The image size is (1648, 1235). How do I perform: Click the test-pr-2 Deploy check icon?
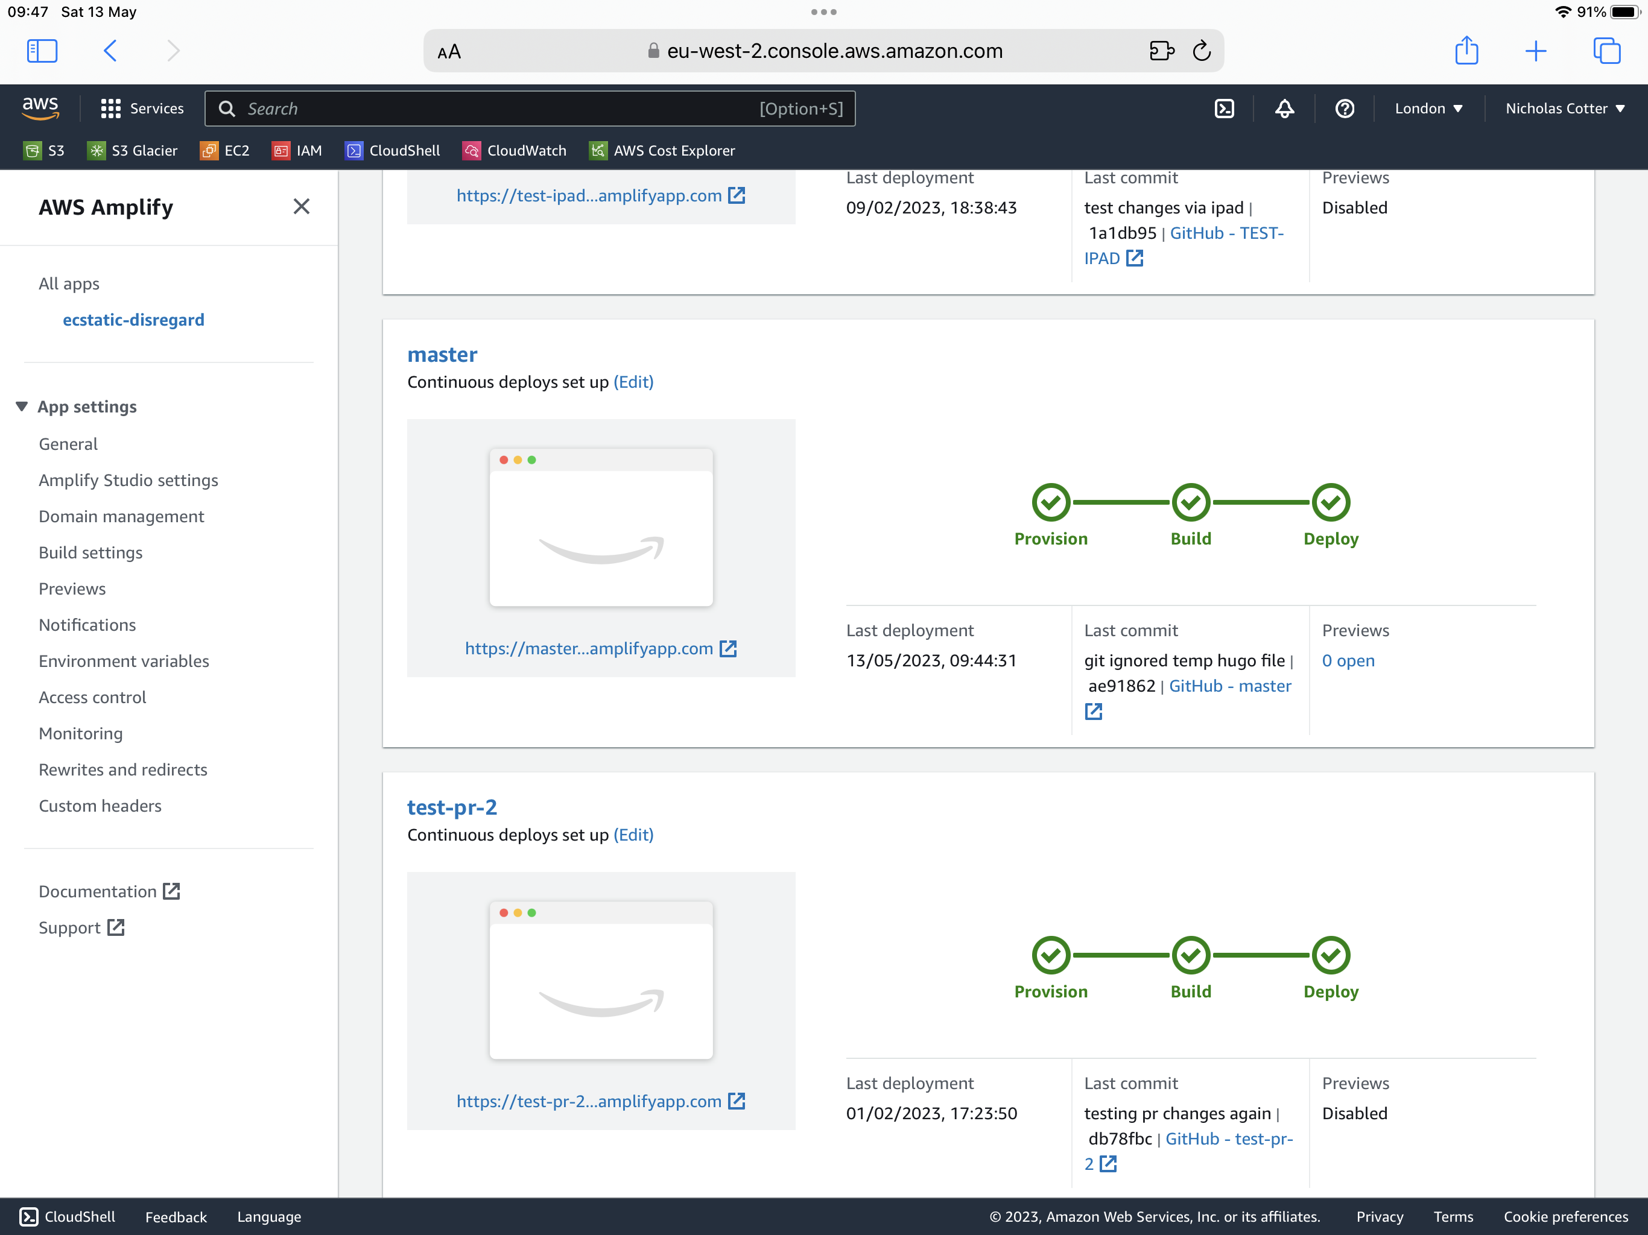pyautogui.click(x=1331, y=955)
